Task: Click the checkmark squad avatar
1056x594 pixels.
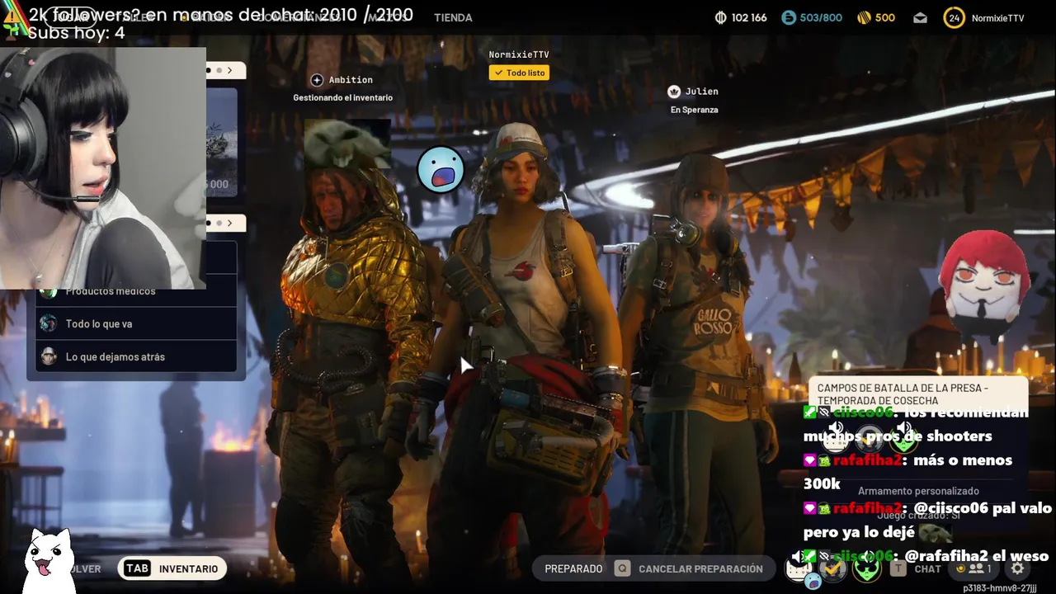Action: click(x=833, y=568)
